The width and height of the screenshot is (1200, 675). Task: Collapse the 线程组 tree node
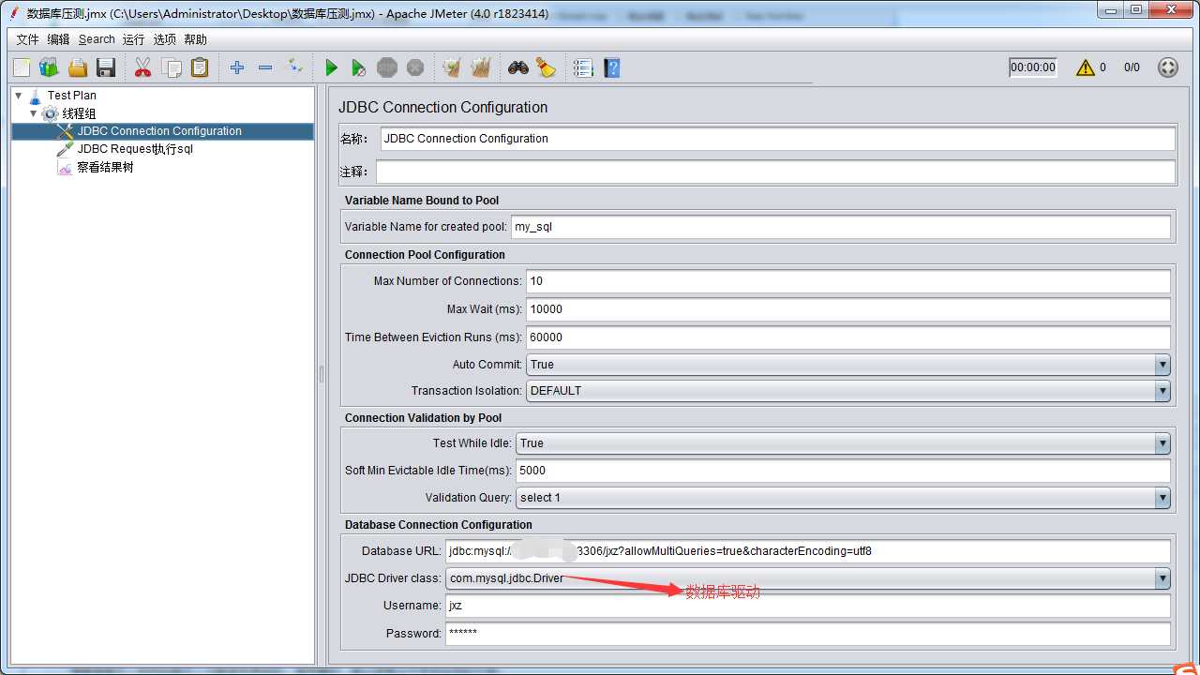click(x=34, y=113)
